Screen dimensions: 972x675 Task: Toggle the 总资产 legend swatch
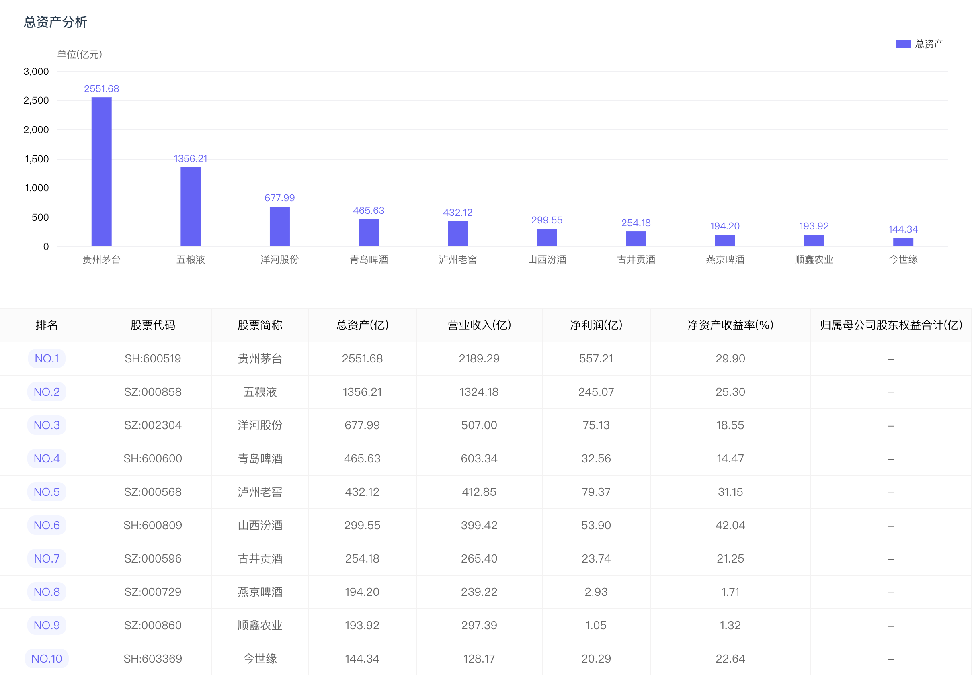(x=903, y=44)
